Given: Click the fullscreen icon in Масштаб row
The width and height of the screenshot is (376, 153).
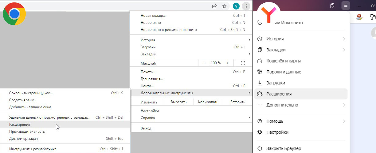Looking at the screenshot, I should pos(243,63).
